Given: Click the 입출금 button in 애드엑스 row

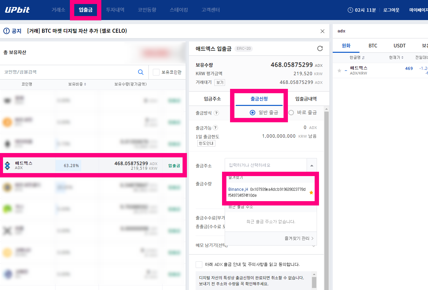Looking at the screenshot, I should coord(174,165).
